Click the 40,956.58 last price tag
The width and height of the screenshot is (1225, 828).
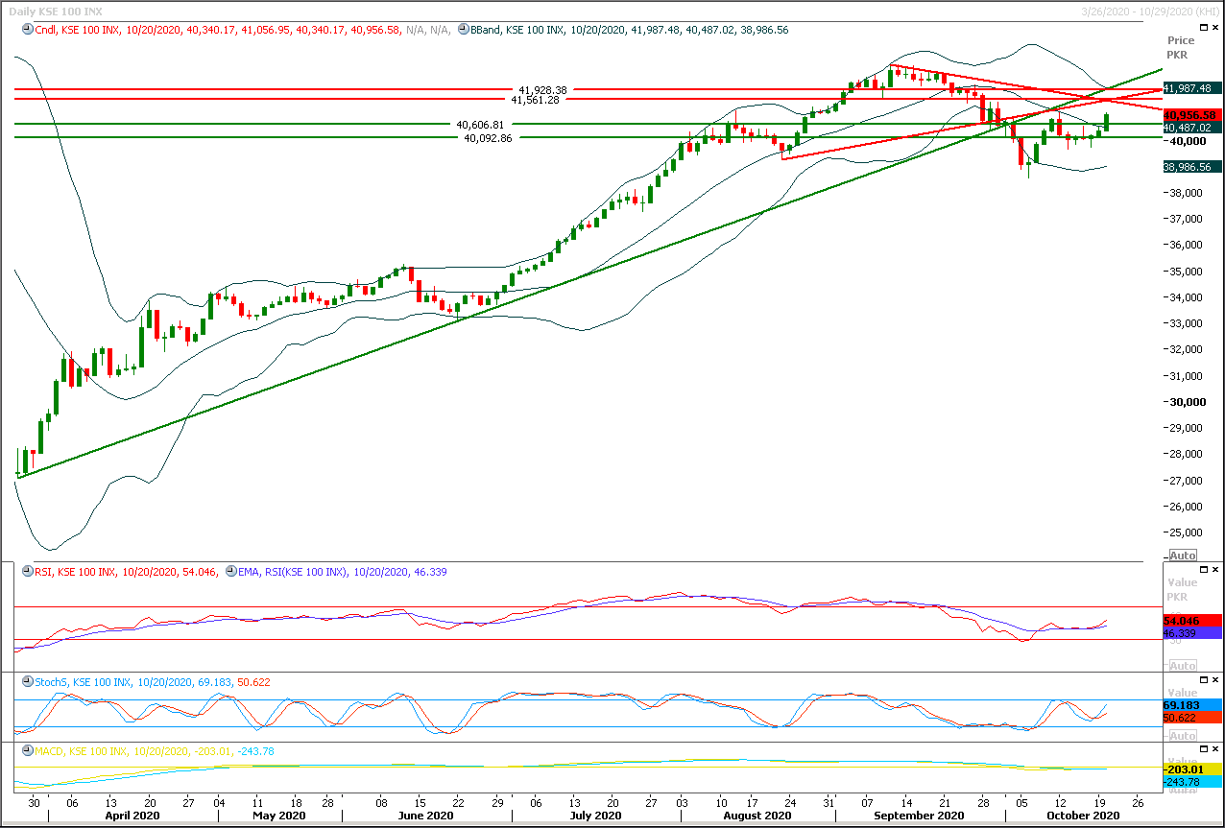(1191, 114)
